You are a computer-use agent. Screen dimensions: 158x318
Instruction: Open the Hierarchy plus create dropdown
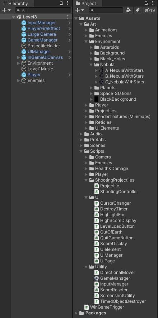tap(6, 10)
